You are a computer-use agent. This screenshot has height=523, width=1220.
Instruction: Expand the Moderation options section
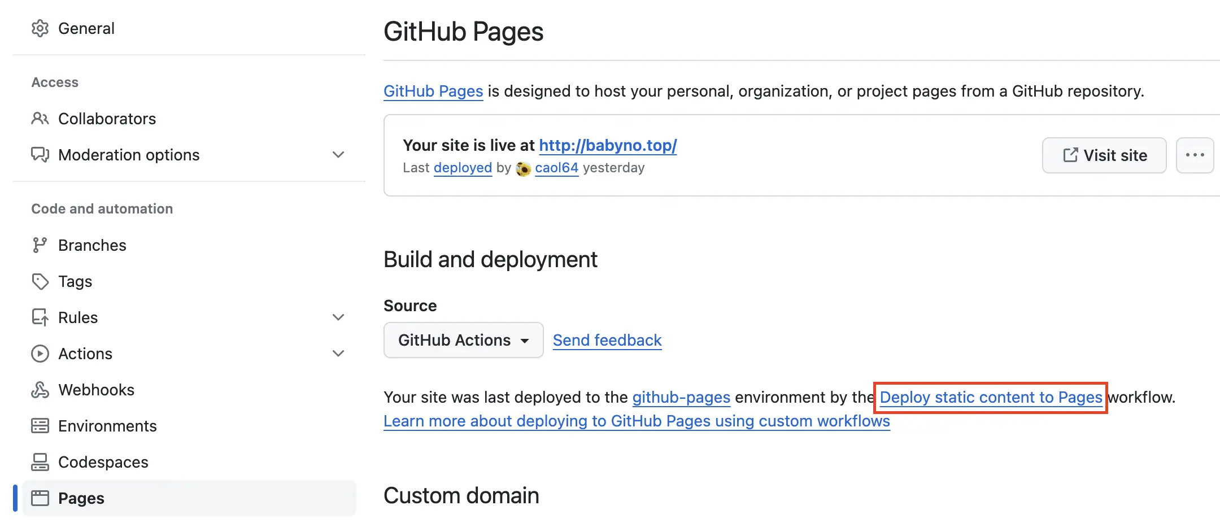tap(338, 154)
